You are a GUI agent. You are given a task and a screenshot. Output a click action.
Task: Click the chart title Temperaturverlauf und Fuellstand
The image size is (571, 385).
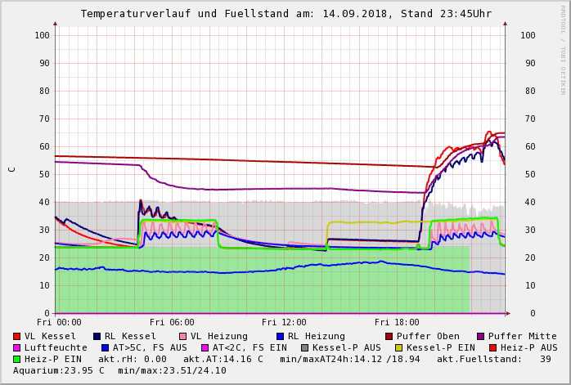click(185, 14)
